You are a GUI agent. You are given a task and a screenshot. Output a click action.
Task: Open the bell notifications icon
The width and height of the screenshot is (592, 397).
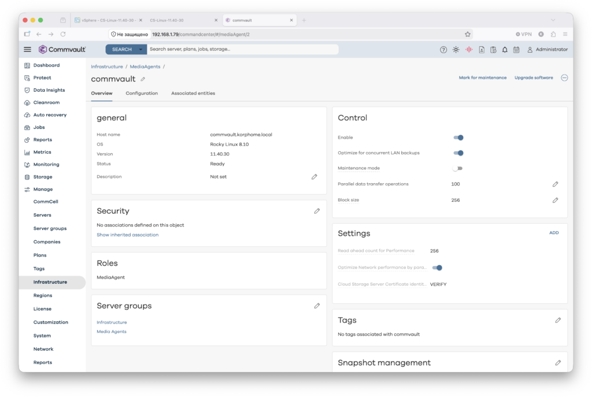click(x=504, y=50)
